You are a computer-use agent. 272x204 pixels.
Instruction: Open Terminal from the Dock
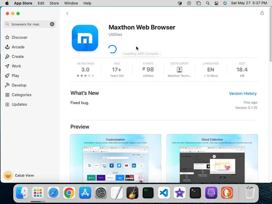pyautogui.click(x=195, y=193)
